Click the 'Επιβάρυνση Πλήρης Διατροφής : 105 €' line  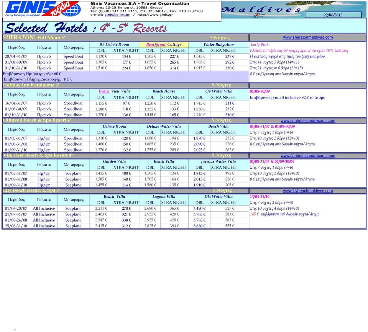38,79
